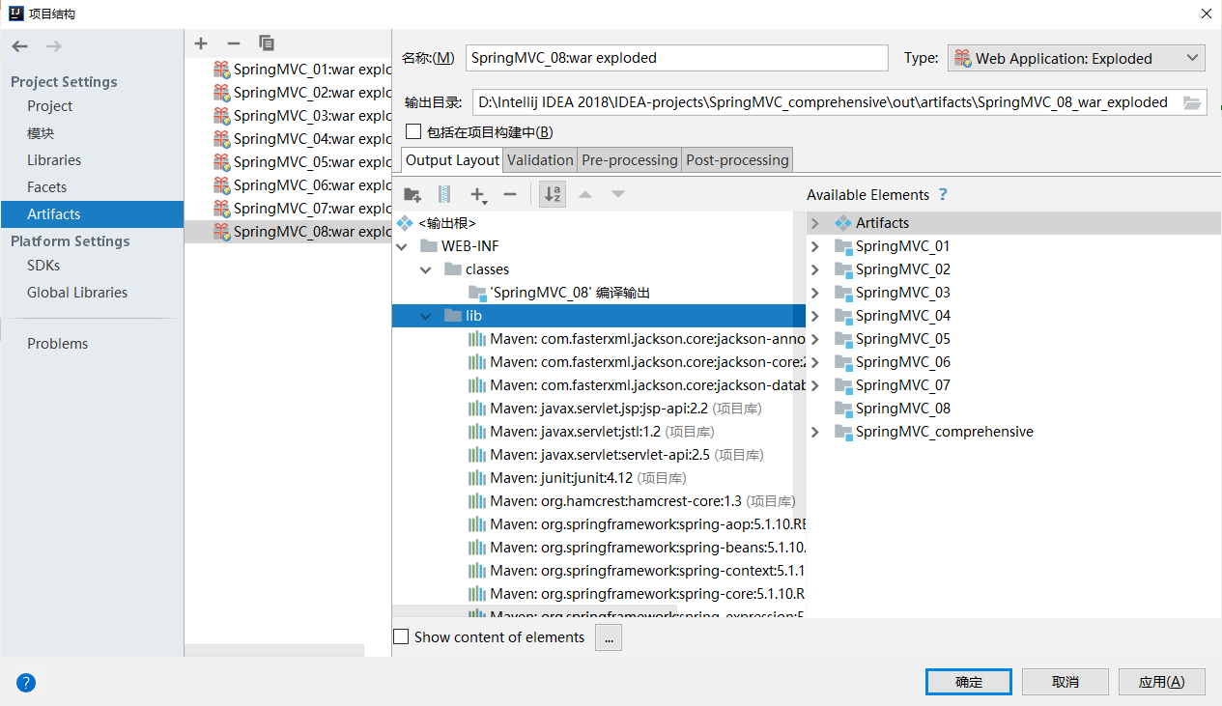
Task: Create a directory in Output Layout
Action: tap(412, 194)
